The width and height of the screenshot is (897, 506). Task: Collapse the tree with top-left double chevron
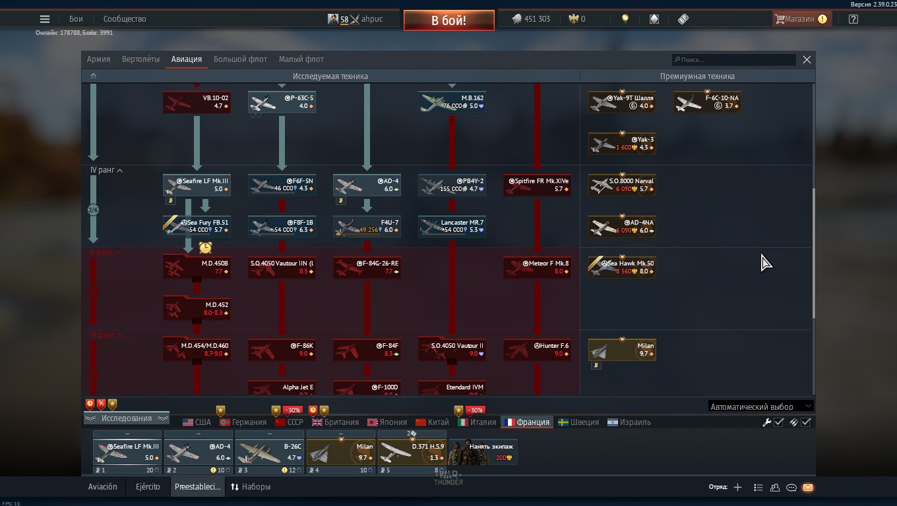click(93, 76)
